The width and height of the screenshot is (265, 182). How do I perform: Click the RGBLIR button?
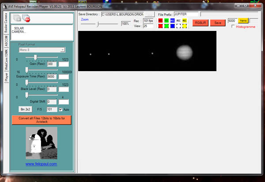[200, 23]
